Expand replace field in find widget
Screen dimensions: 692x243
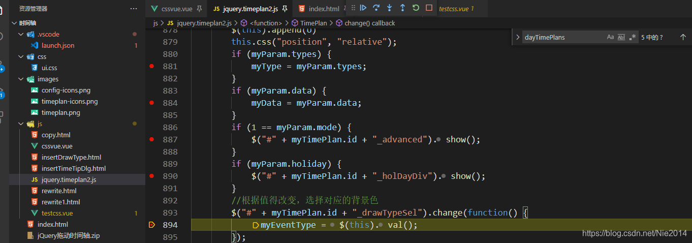[518, 37]
